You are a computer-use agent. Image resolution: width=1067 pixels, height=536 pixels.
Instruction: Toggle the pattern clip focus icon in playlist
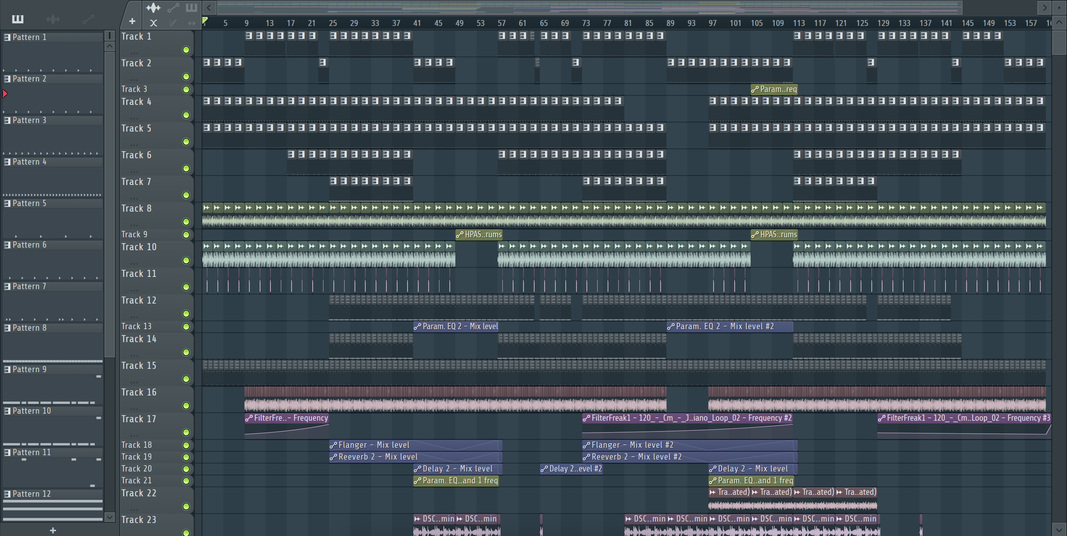(x=192, y=7)
